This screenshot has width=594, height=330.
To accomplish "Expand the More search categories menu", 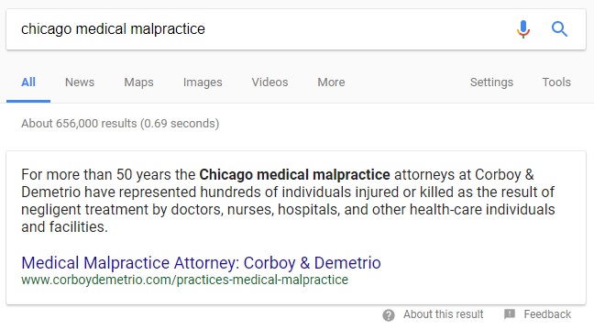I will coord(331,82).
